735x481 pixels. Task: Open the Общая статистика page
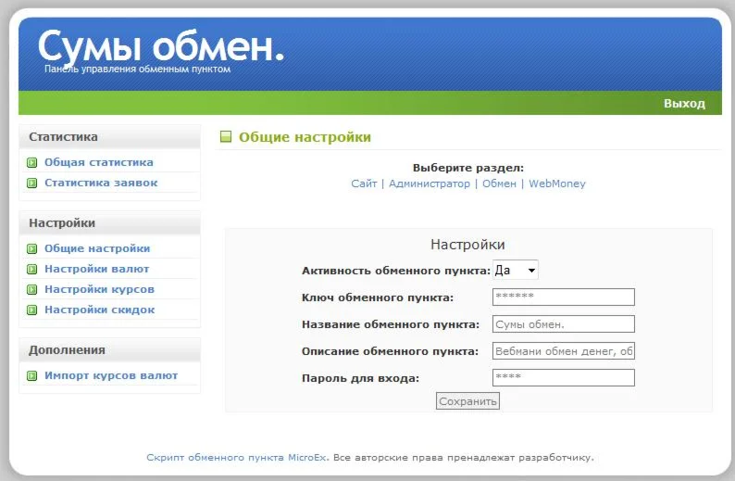tap(98, 162)
